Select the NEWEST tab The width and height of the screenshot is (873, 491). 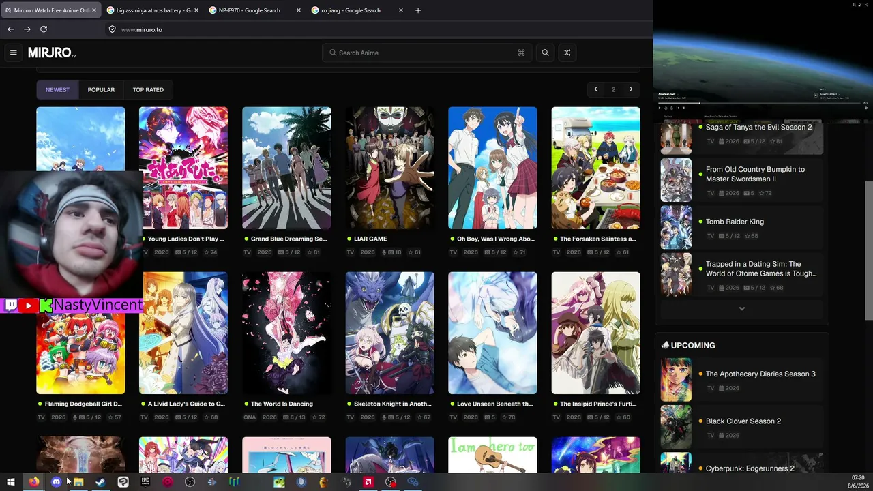[57, 89]
